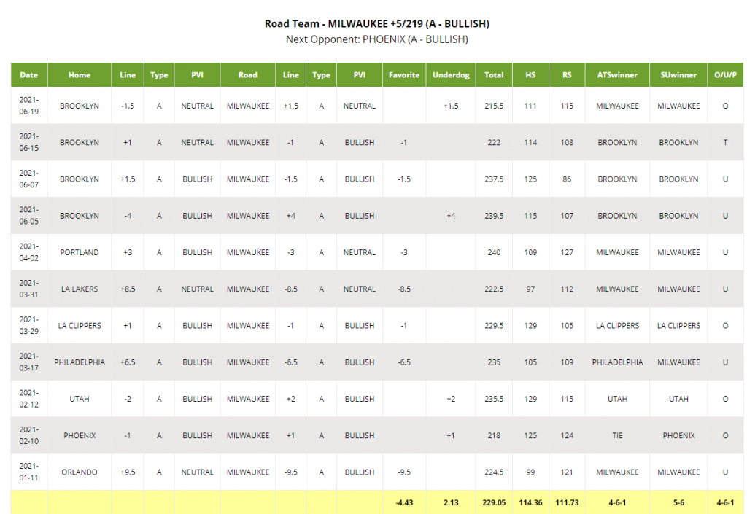Click the 127 road score value
747x514 pixels.
(x=567, y=252)
